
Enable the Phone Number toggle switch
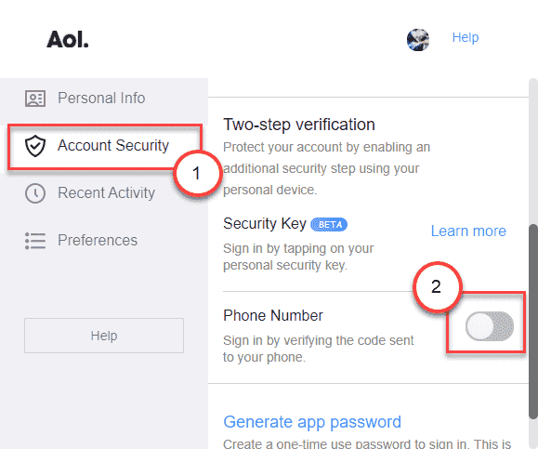[x=490, y=326]
